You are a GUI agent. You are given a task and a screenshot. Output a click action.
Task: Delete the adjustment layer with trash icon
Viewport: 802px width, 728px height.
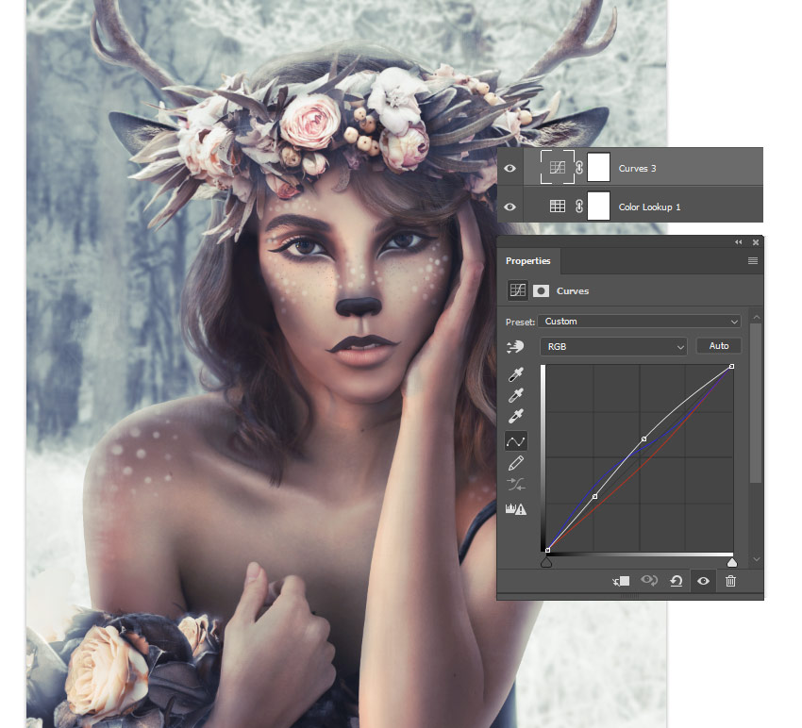click(x=730, y=581)
